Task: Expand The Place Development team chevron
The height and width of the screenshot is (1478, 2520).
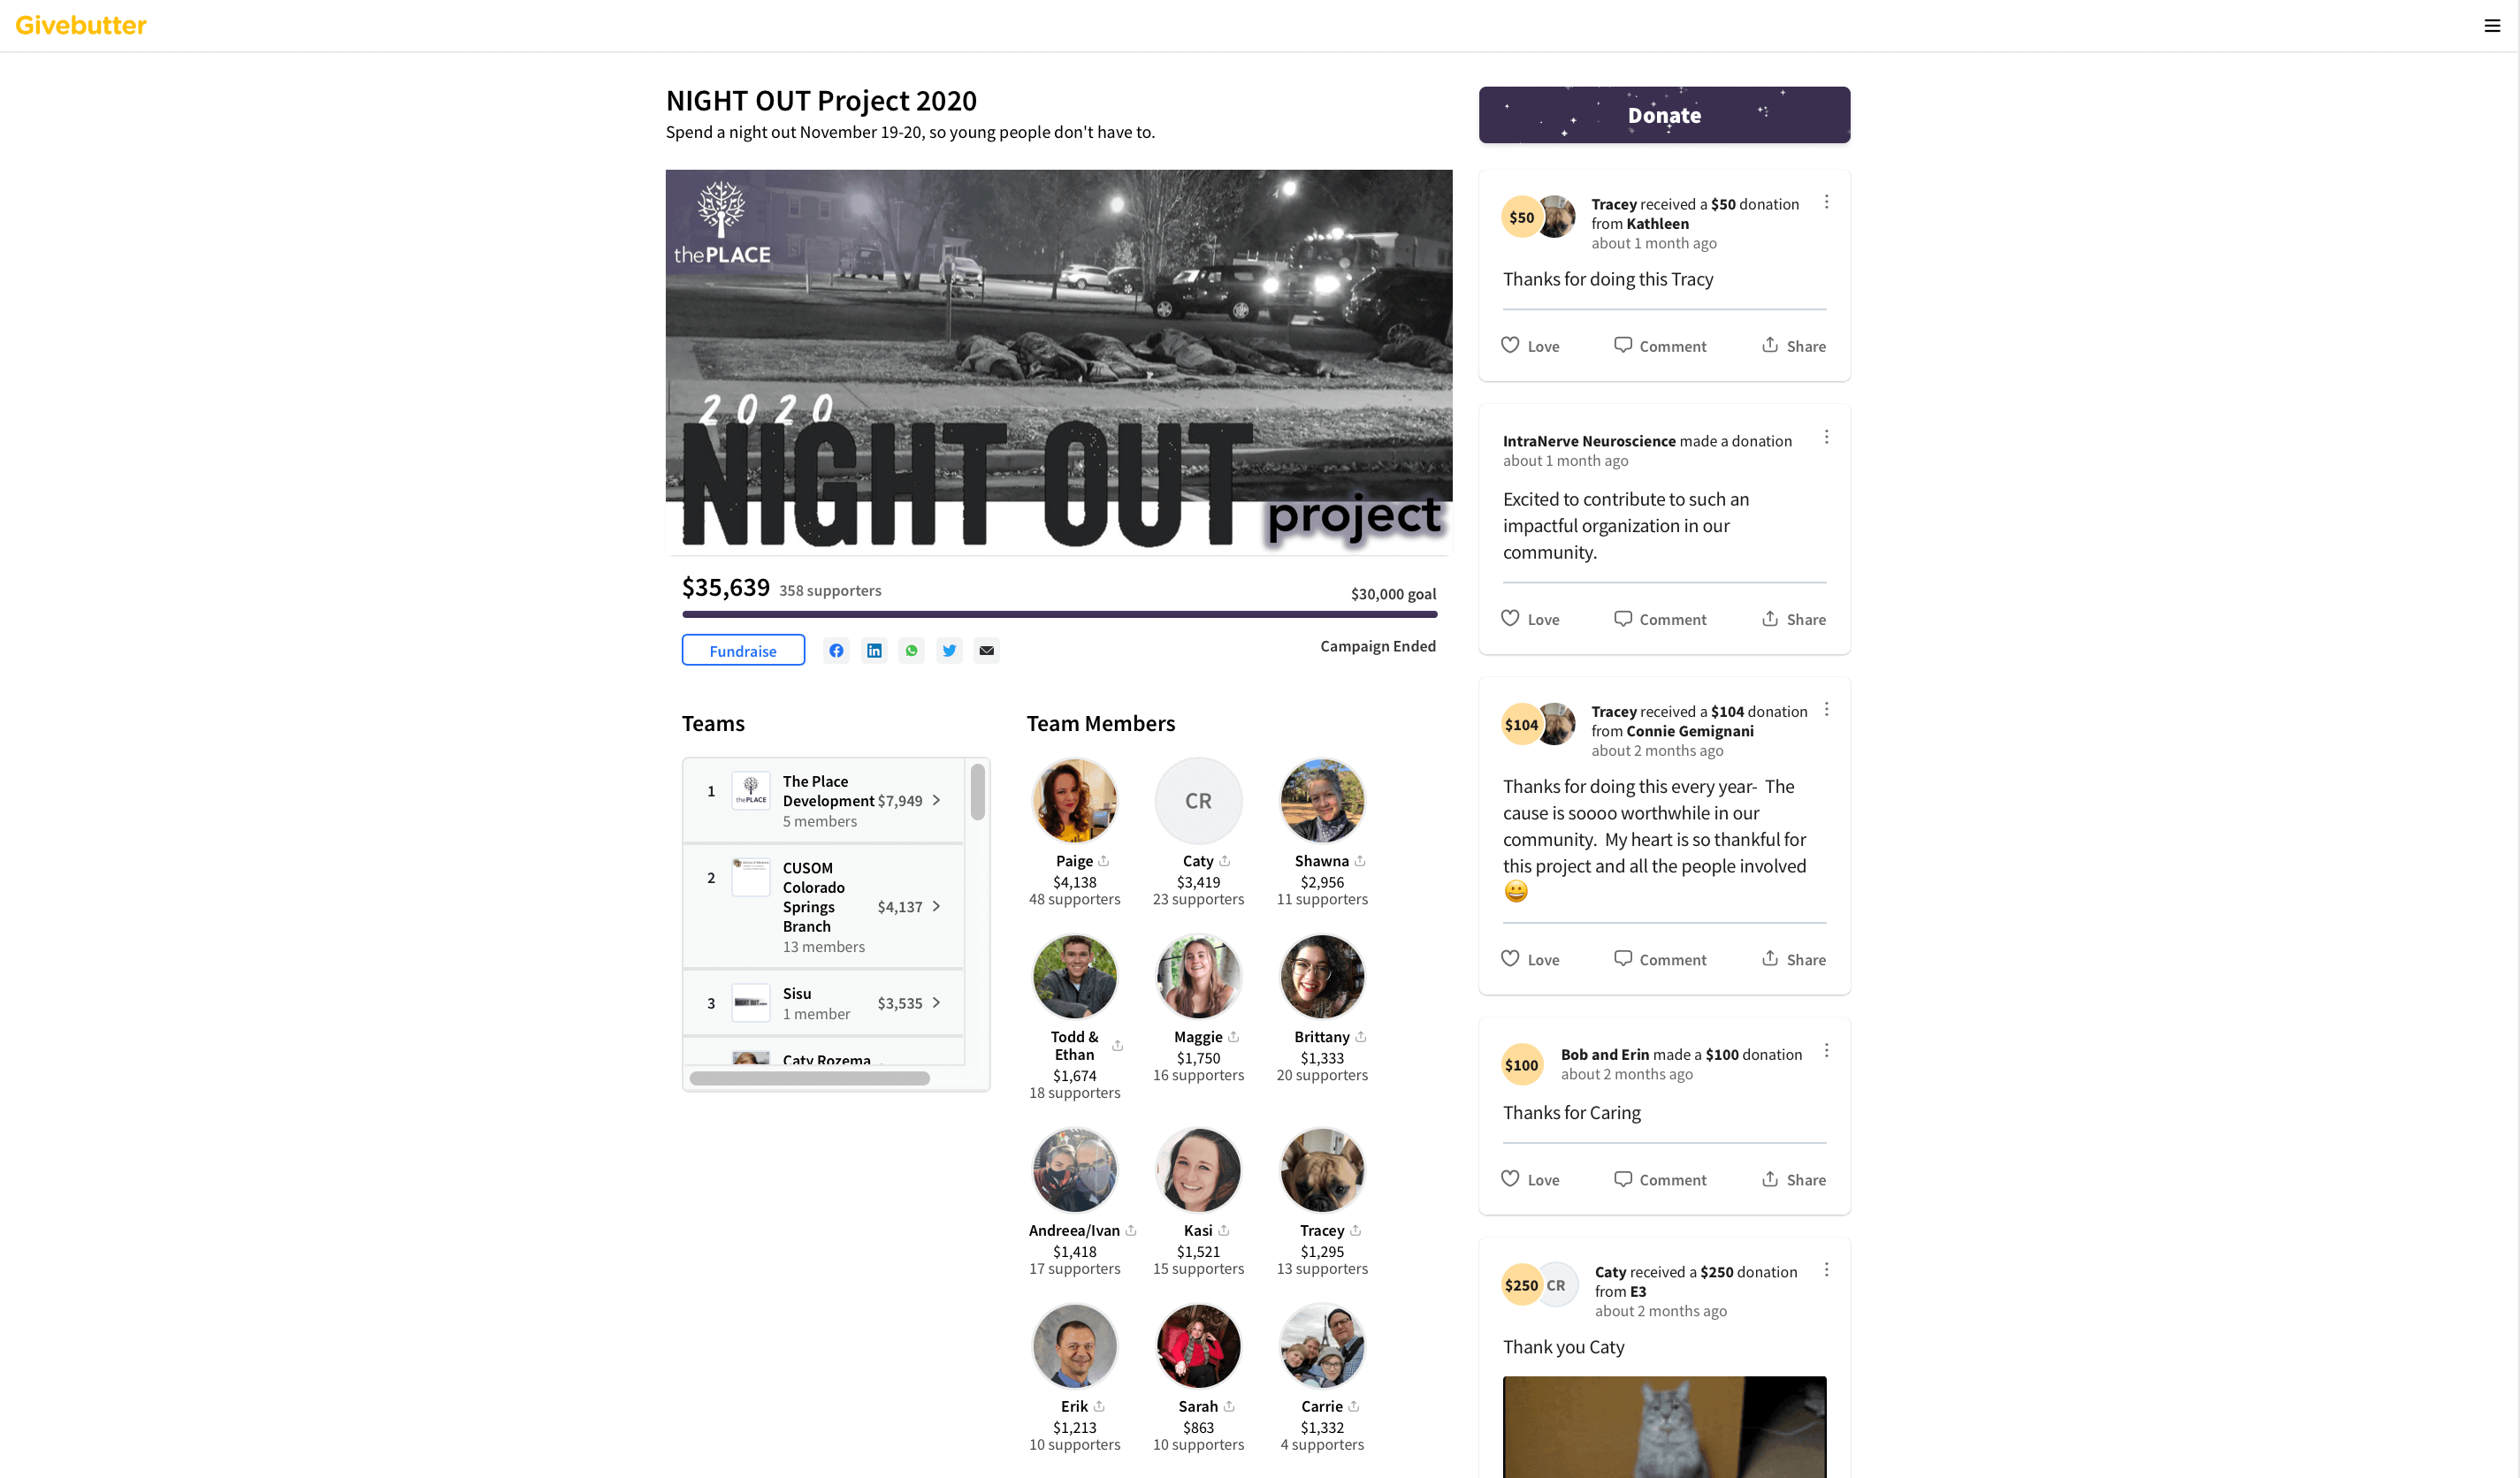Action: (x=936, y=801)
